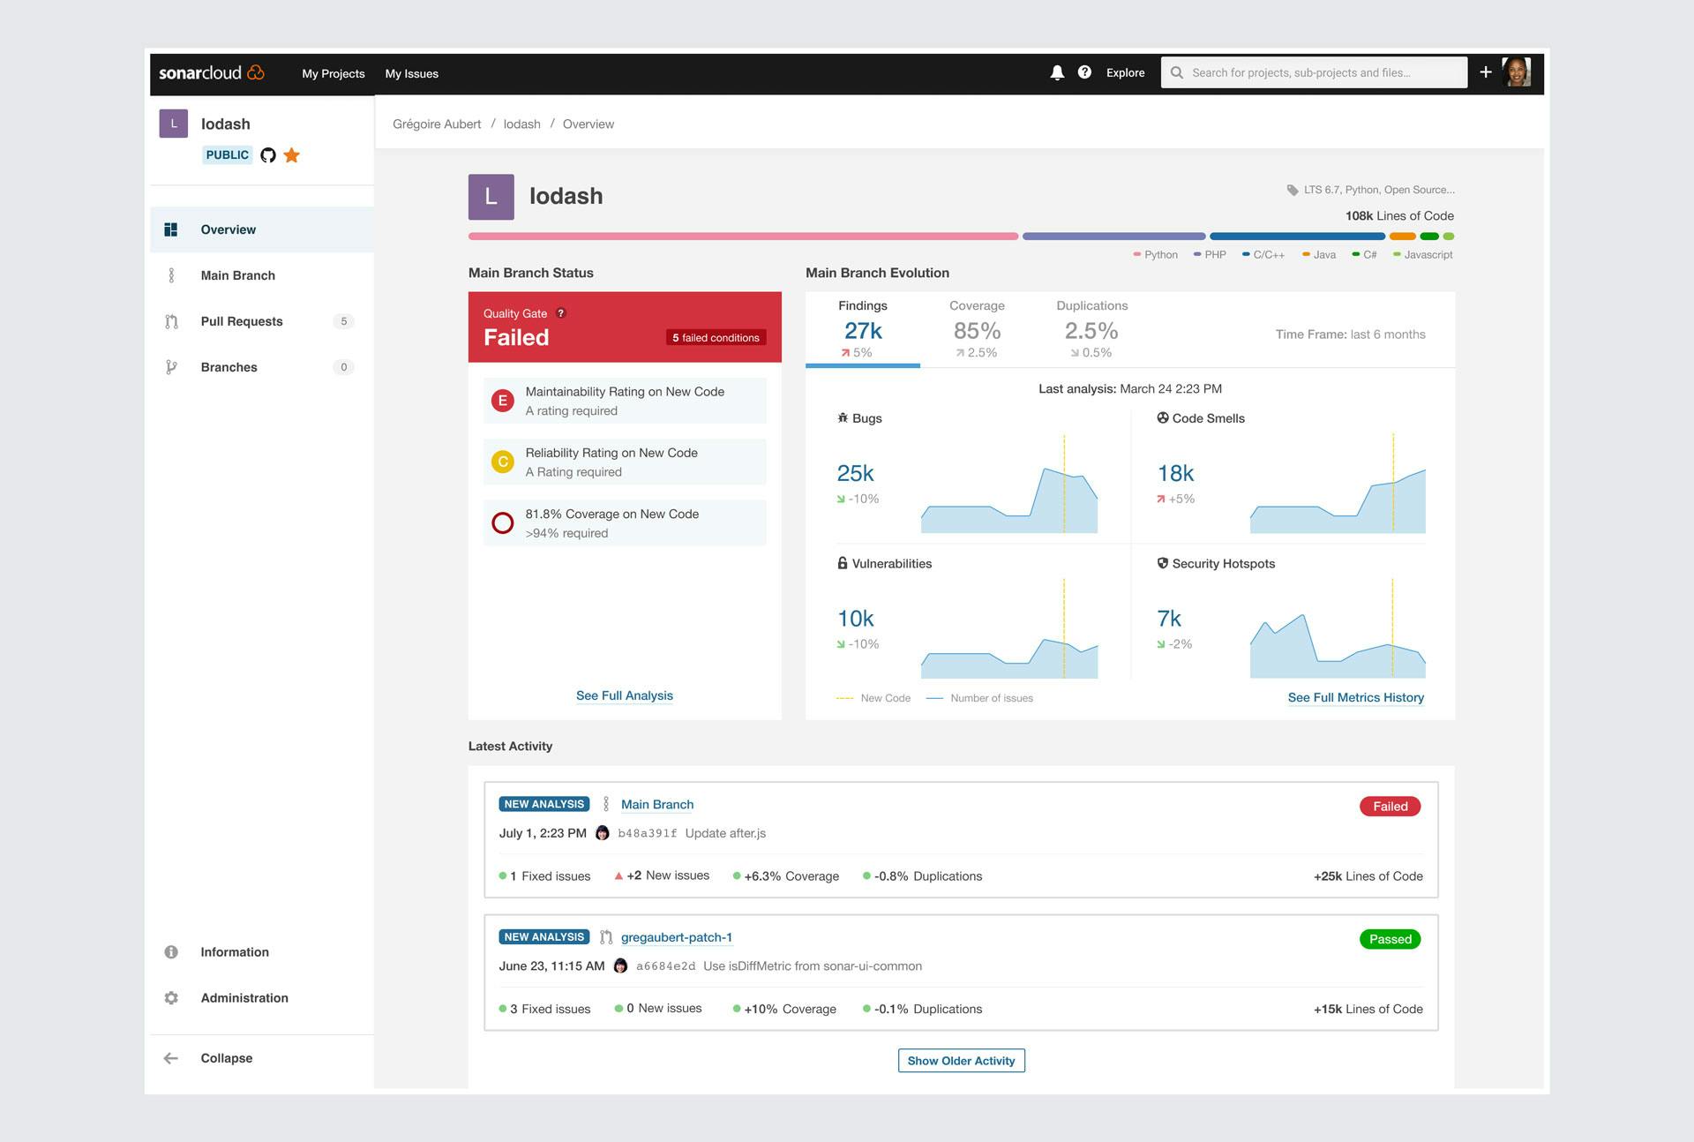Viewport: 1694px width, 1142px height.
Task: Click the Branches sidebar icon
Action: [171, 367]
